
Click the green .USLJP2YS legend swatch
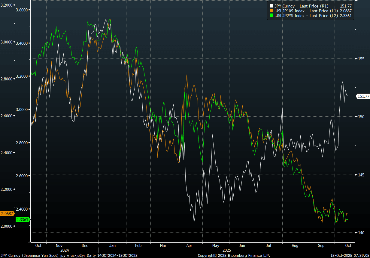[x=271, y=16]
